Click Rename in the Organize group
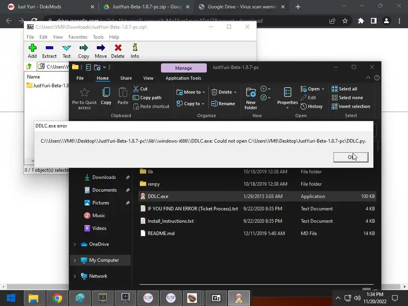 (223, 104)
